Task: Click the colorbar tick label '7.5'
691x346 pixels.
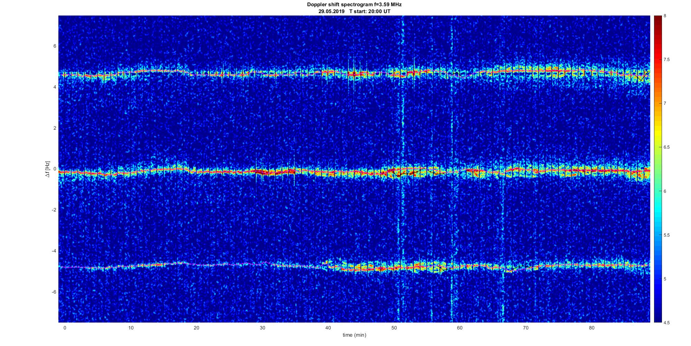Action: click(666, 60)
